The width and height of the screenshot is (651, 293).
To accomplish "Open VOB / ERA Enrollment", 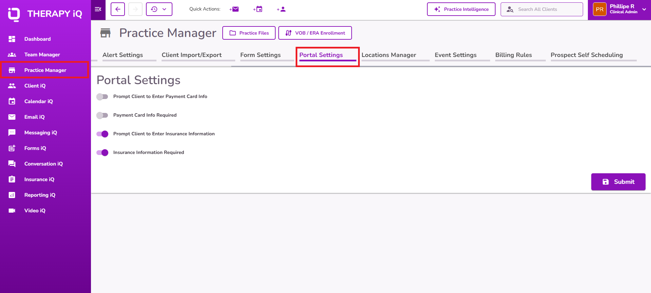I will point(315,33).
